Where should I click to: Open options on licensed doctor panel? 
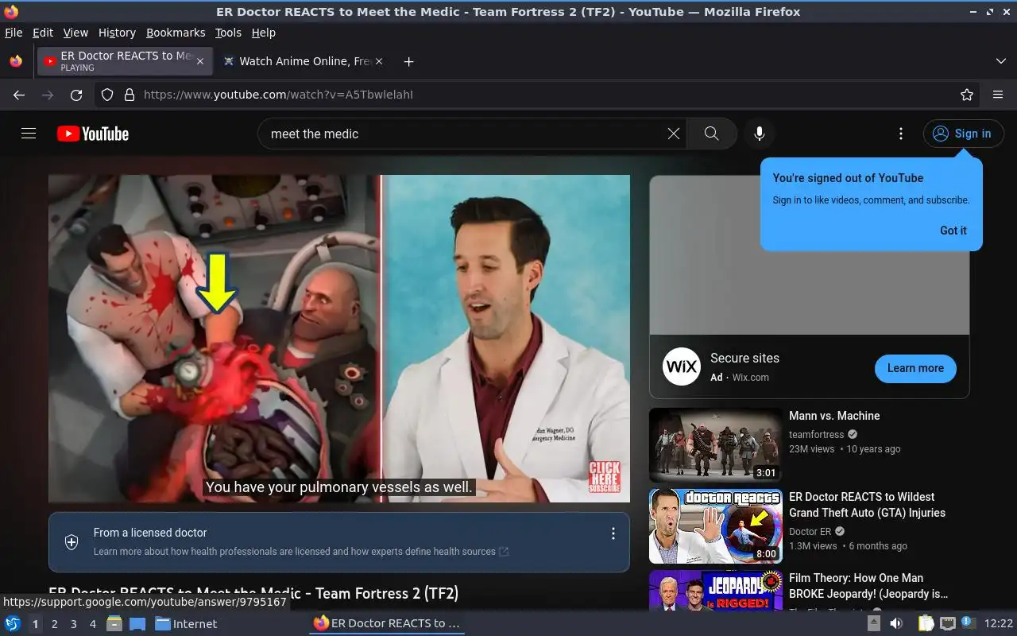pyautogui.click(x=613, y=534)
